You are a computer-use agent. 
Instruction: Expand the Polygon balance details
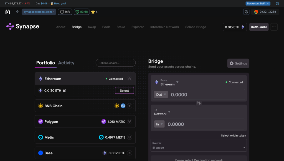tap(130, 121)
